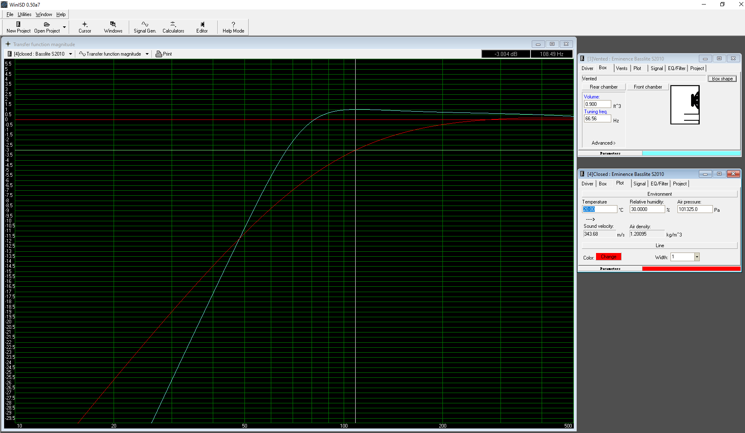
Task: Open the File menu
Action: pos(10,14)
